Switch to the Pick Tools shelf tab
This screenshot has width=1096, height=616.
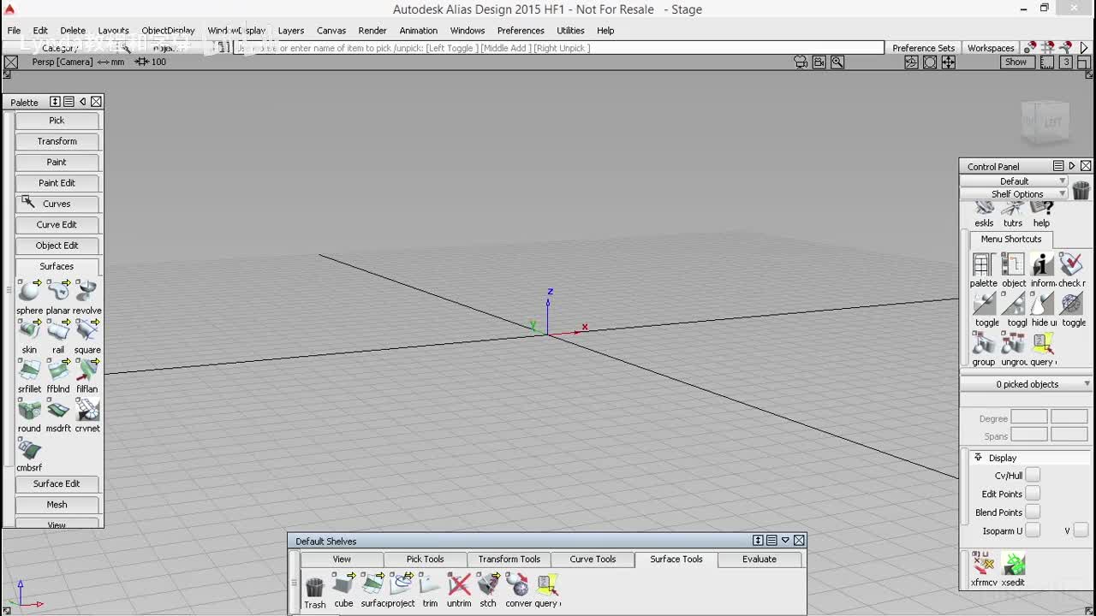pyautogui.click(x=426, y=560)
